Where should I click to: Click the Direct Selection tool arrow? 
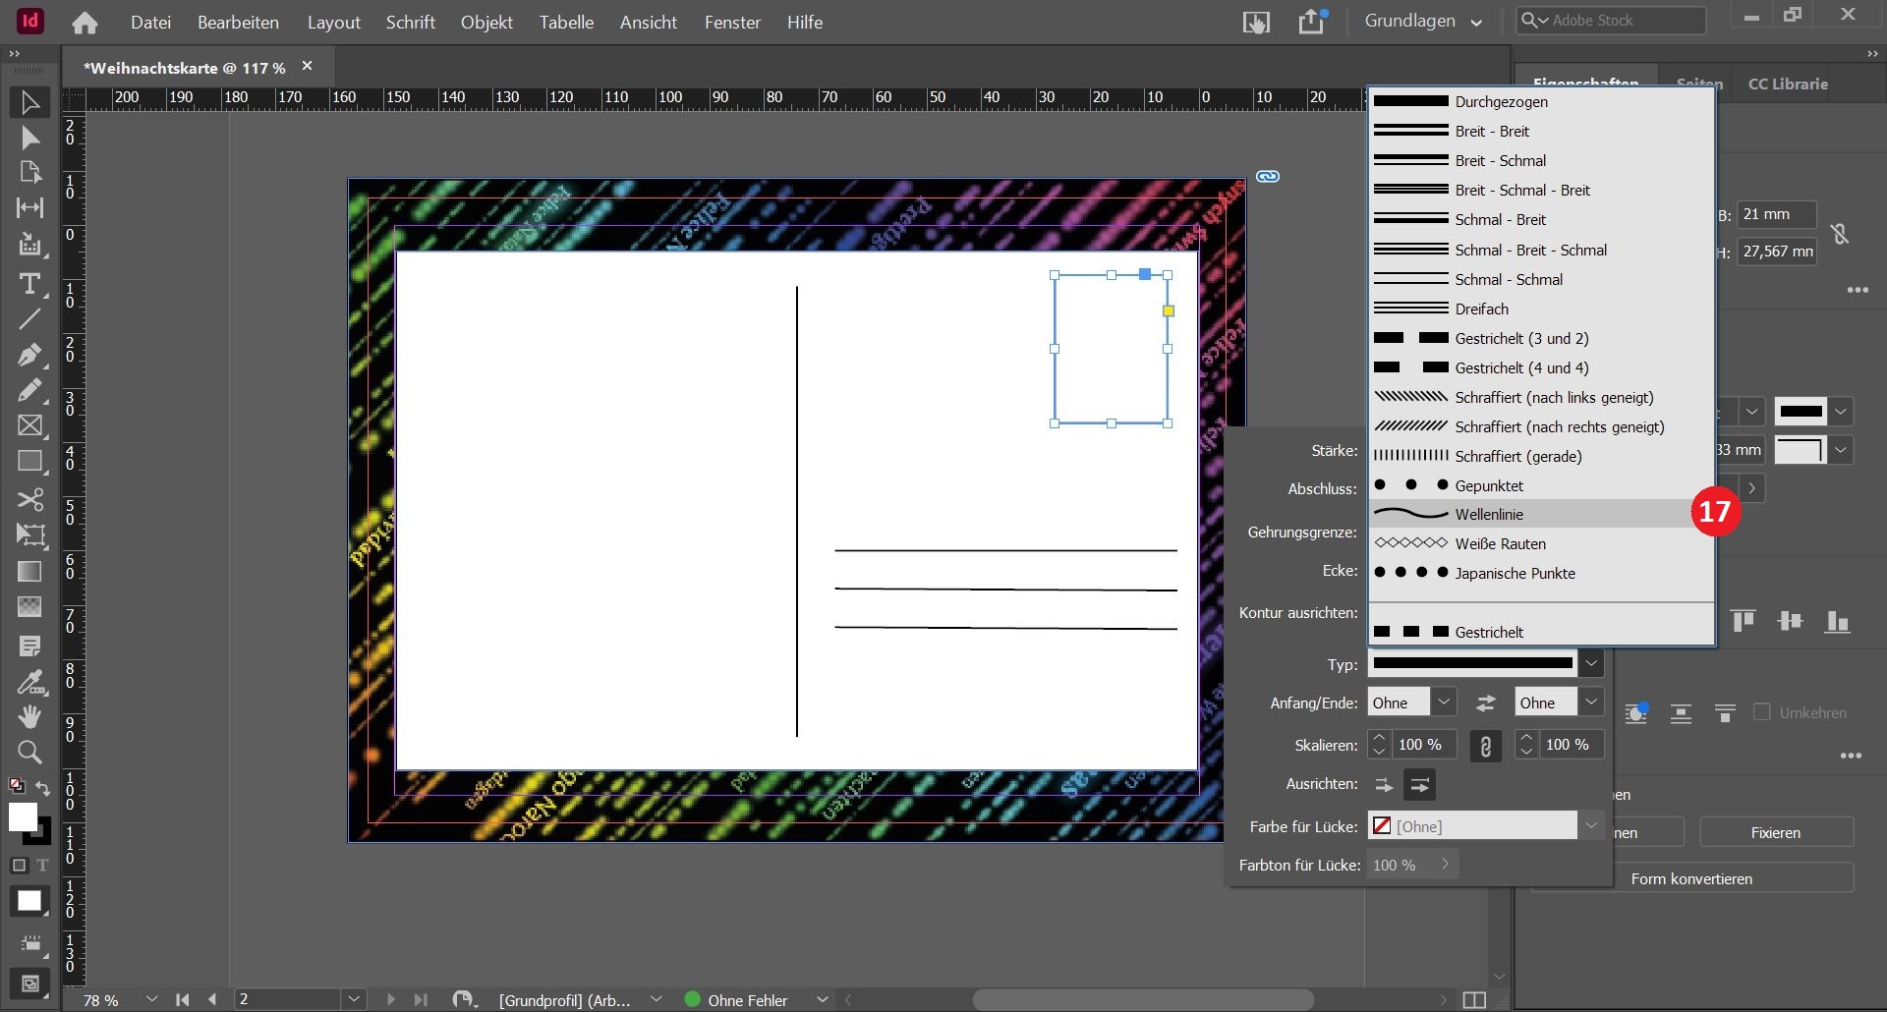[x=29, y=139]
